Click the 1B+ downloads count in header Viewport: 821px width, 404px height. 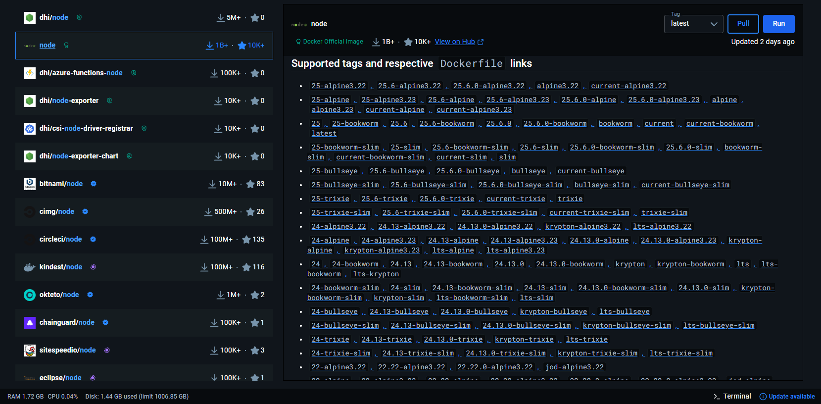(388, 42)
